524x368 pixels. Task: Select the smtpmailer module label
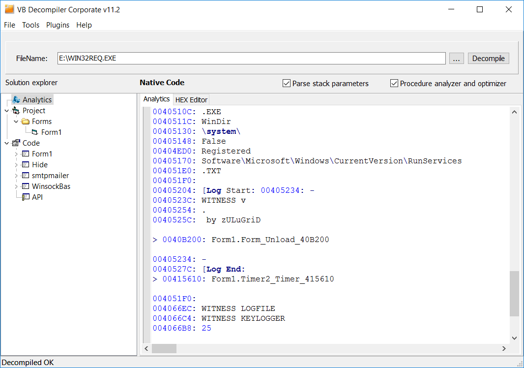click(51, 175)
